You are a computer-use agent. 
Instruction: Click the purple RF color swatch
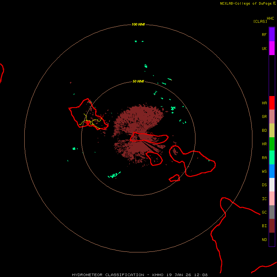click(272, 34)
